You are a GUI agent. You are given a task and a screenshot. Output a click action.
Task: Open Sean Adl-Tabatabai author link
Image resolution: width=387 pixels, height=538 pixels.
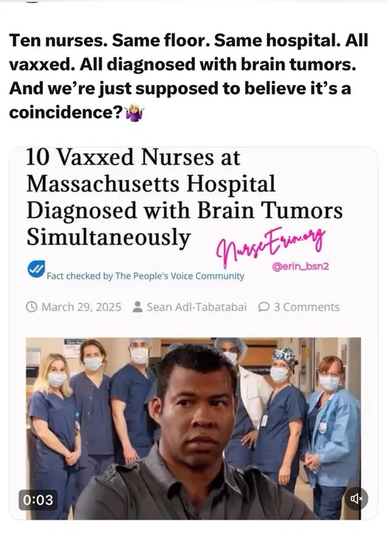tap(197, 307)
